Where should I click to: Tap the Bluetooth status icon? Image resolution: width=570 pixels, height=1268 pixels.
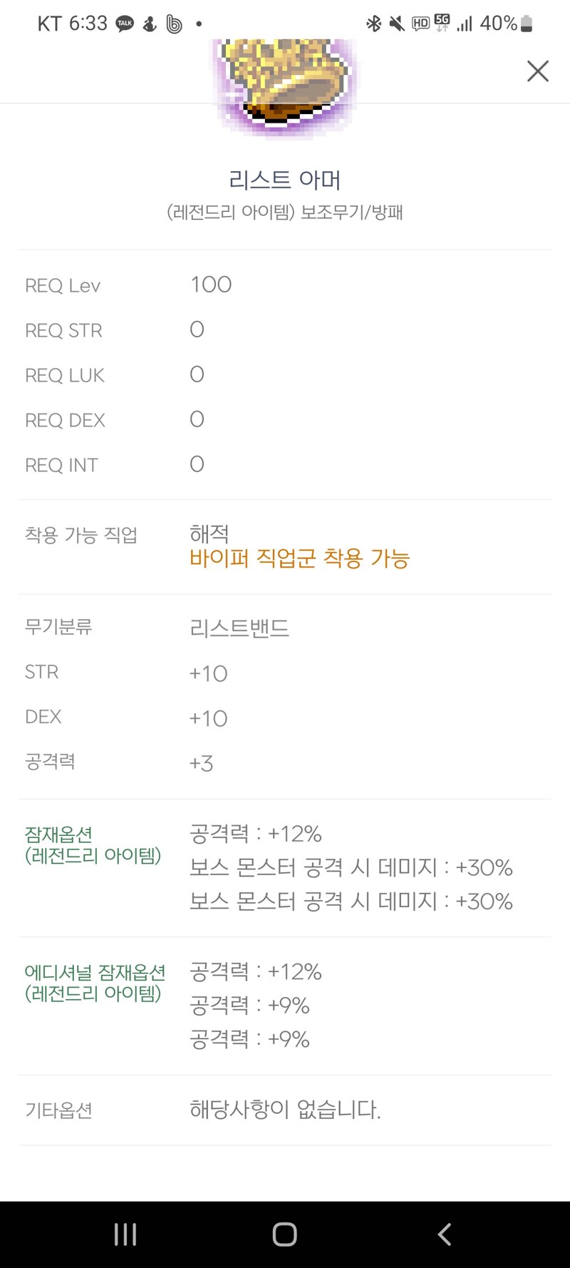[373, 24]
